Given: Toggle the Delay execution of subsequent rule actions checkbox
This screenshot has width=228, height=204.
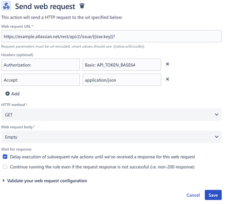Looking at the screenshot, I should pyautogui.click(x=5, y=157).
